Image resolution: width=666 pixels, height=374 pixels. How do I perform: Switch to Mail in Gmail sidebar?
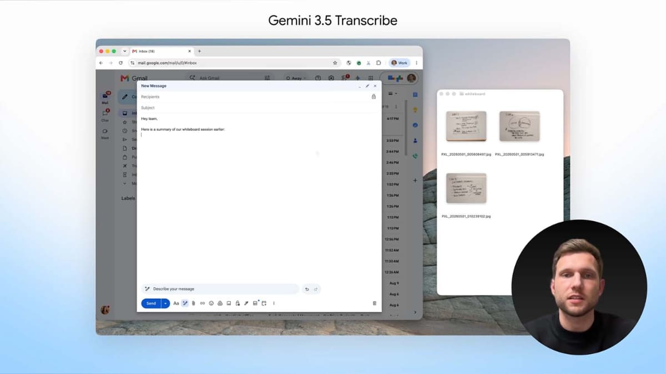105,98
